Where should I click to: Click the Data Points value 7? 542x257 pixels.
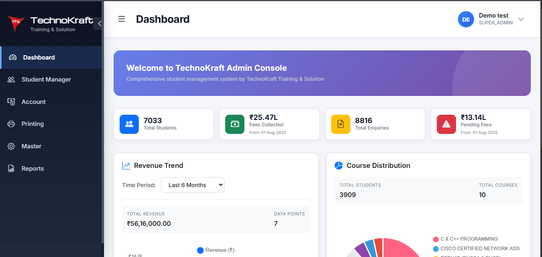276,223
